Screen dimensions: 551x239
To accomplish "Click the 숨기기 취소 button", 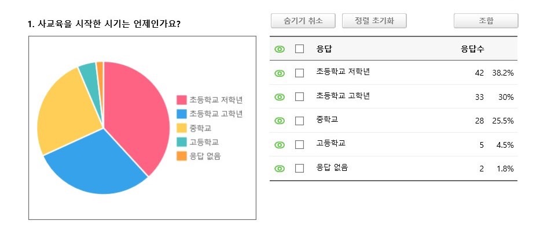I will (x=303, y=21).
